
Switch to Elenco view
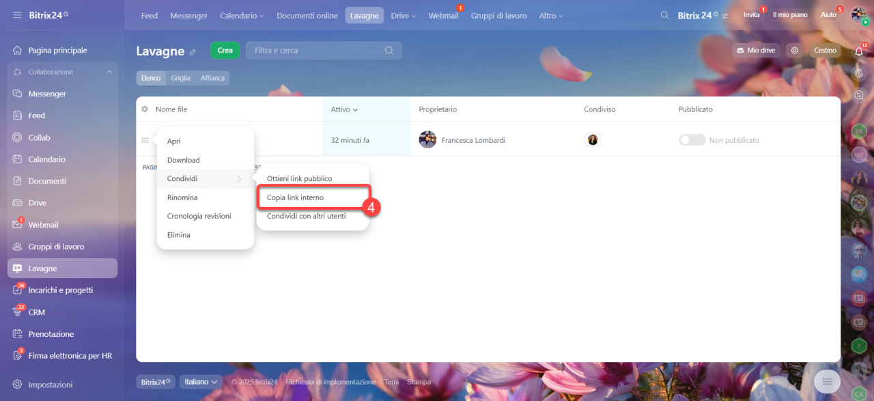tap(151, 78)
